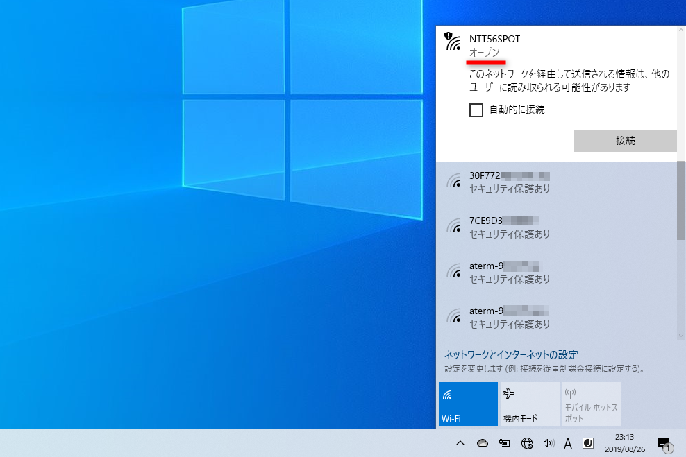
Task: Select the IME "A" input mode icon
Action: (x=568, y=444)
